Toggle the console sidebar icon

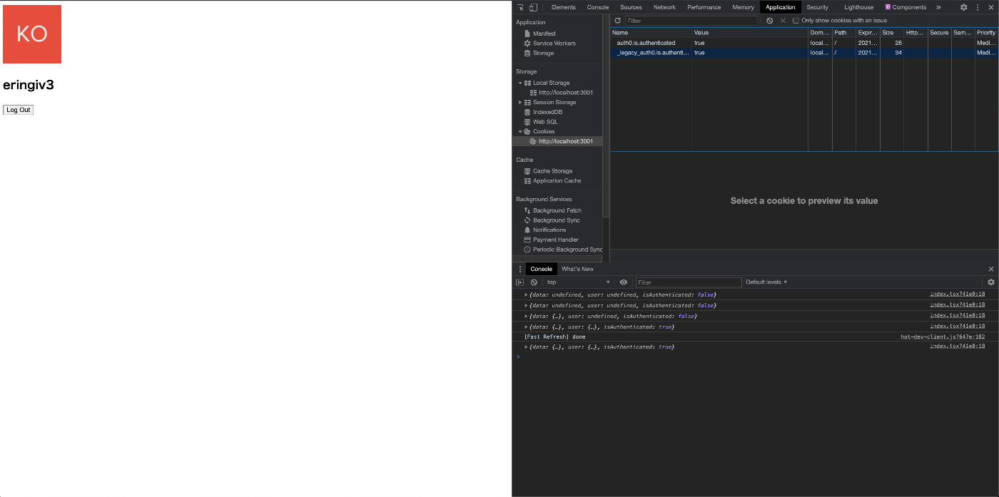coord(519,282)
